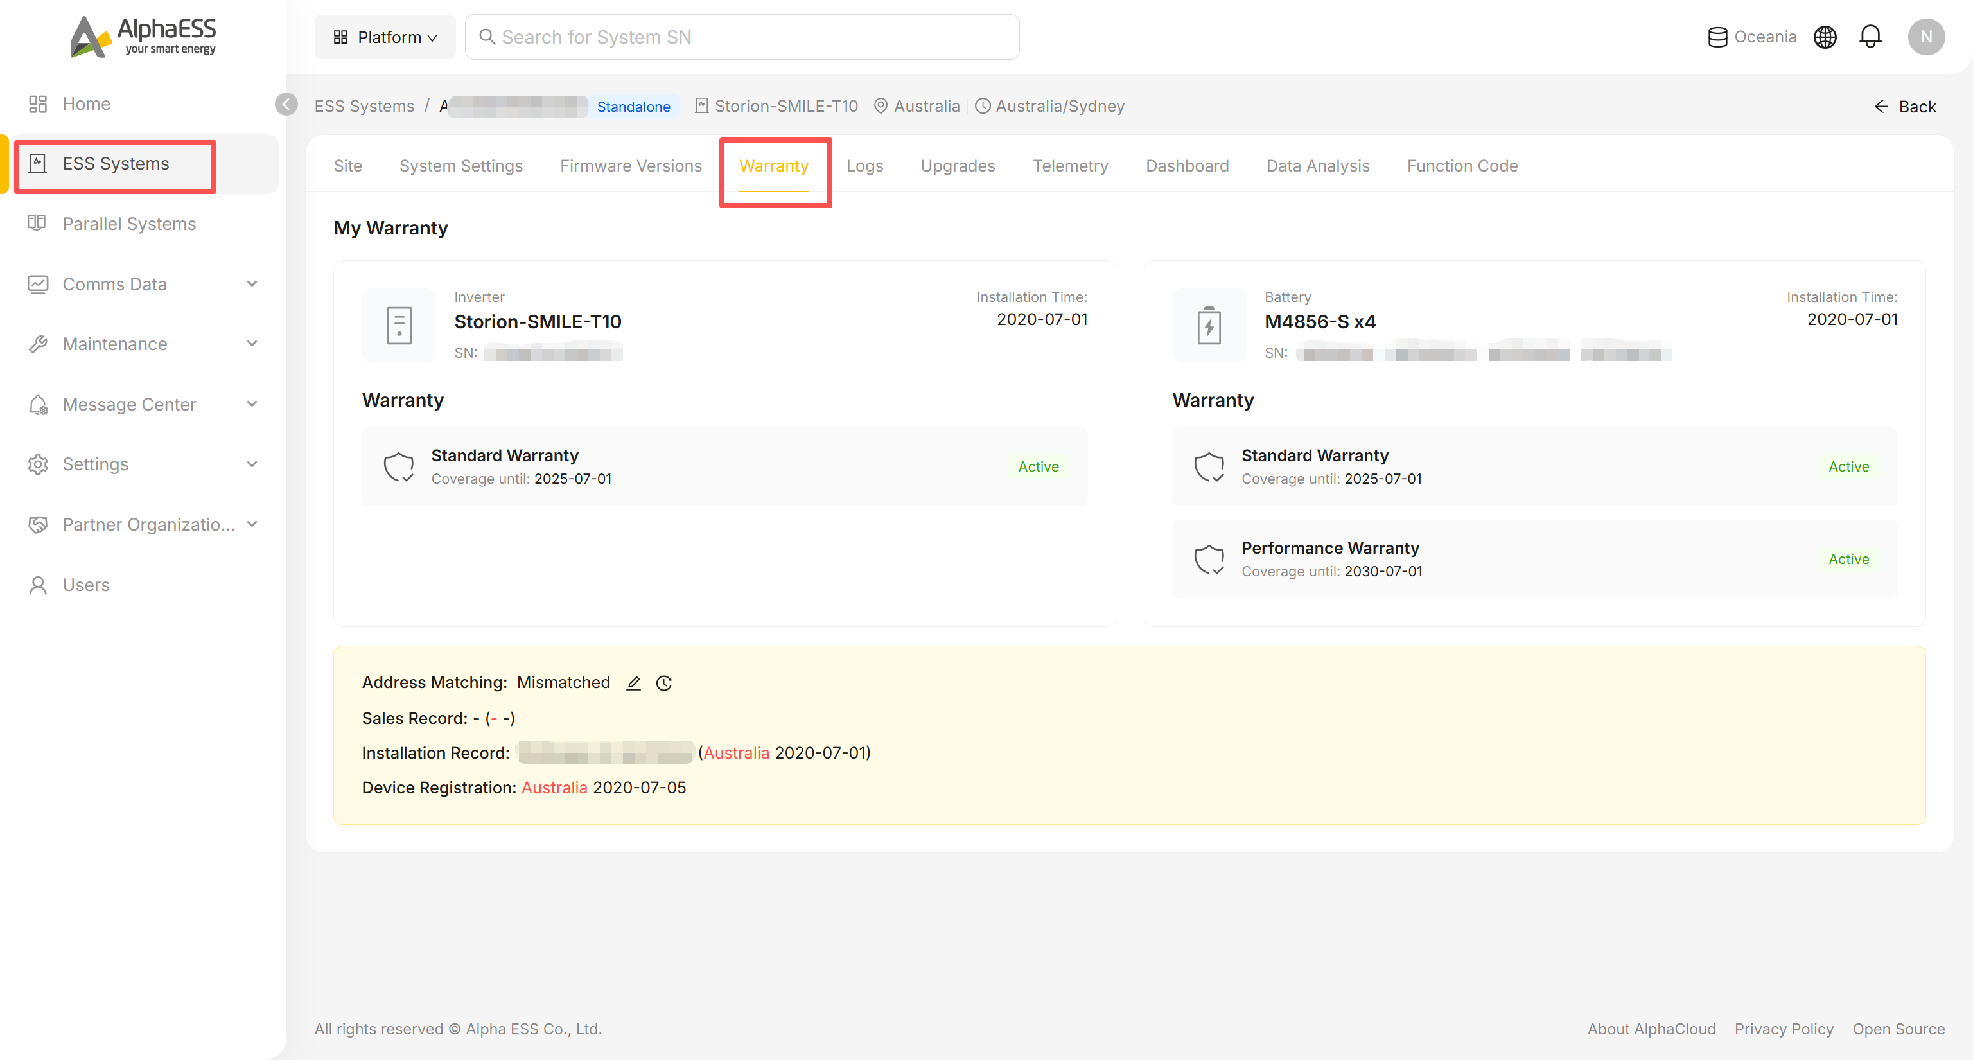This screenshot has height=1060, width=1973.
Task: Switch to the Site tab
Action: click(347, 166)
